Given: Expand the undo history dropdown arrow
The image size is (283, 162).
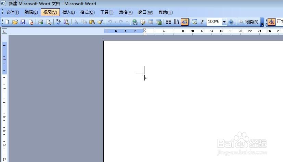Looking at the screenshot, I should [115, 22].
